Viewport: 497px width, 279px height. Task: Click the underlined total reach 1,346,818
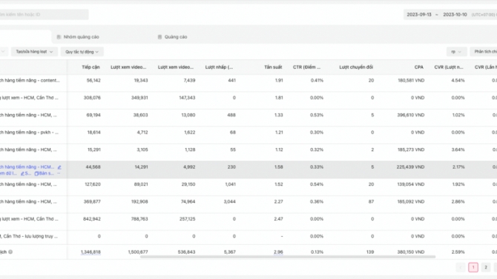(x=90, y=252)
